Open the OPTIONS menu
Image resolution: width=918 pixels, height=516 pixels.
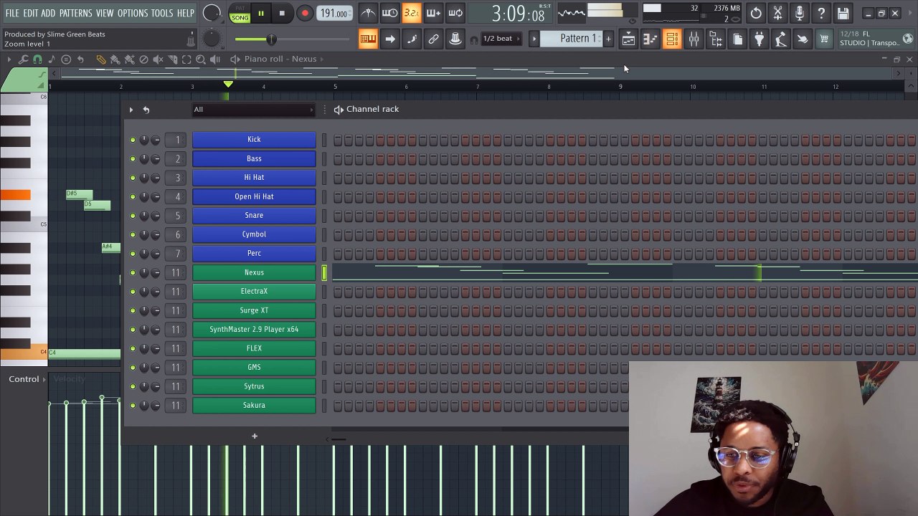(133, 13)
